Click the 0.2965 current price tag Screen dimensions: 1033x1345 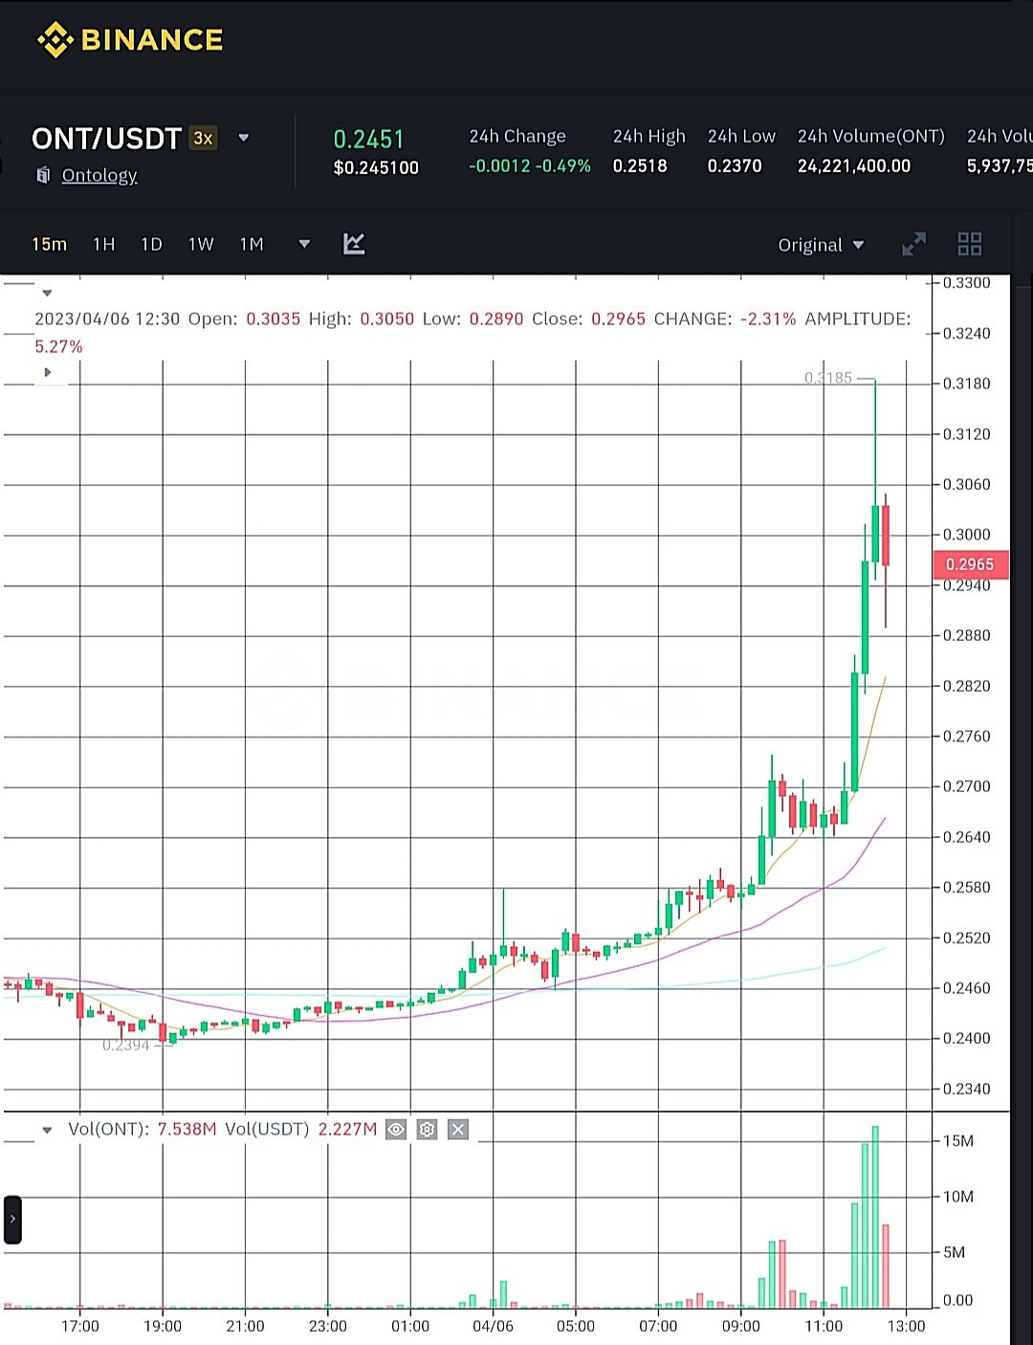pyautogui.click(x=970, y=564)
